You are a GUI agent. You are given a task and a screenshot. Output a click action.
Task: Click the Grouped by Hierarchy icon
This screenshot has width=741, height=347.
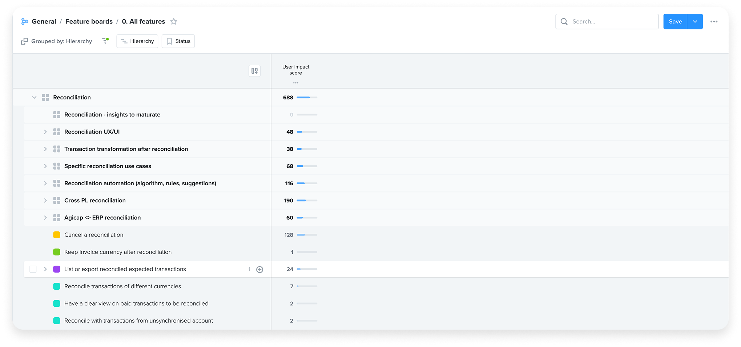(x=24, y=41)
